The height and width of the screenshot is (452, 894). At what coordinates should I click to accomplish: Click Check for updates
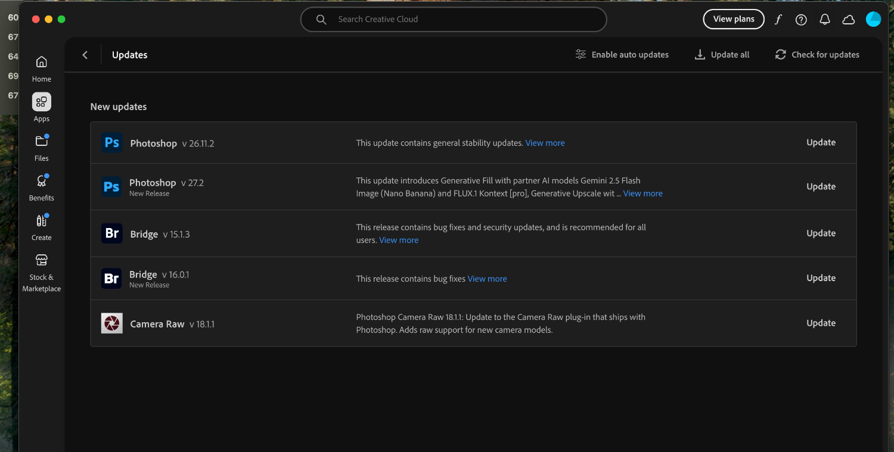[817, 55]
